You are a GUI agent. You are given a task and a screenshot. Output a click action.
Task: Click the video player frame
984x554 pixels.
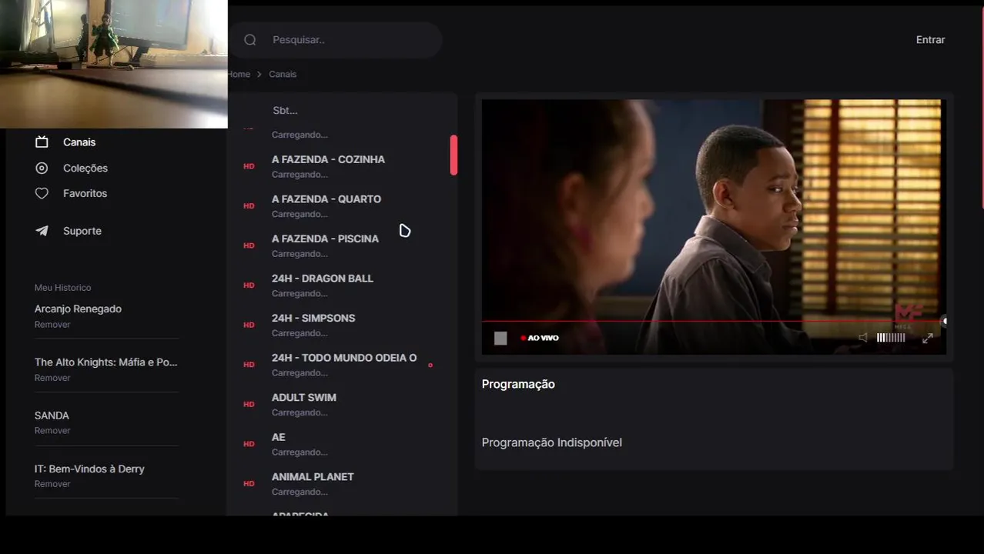[714, 227]
